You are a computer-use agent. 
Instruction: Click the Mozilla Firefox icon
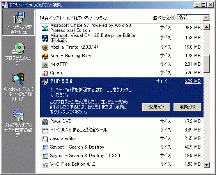pyautogui.click(x=45, y=47)
